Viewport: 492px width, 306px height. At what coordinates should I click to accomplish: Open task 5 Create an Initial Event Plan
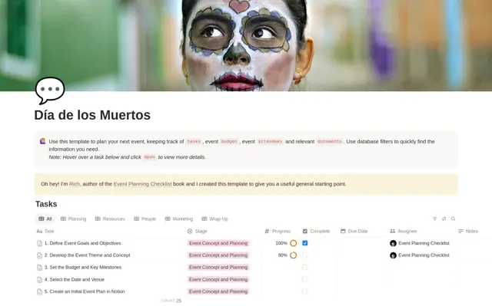click(85, 291)
